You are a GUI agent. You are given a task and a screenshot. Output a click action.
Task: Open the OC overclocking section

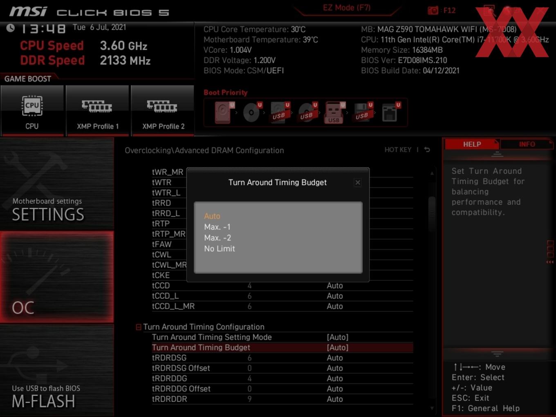tap(57, 277)
